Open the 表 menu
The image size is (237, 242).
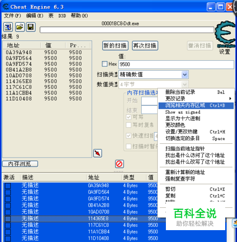coord(51,16)
